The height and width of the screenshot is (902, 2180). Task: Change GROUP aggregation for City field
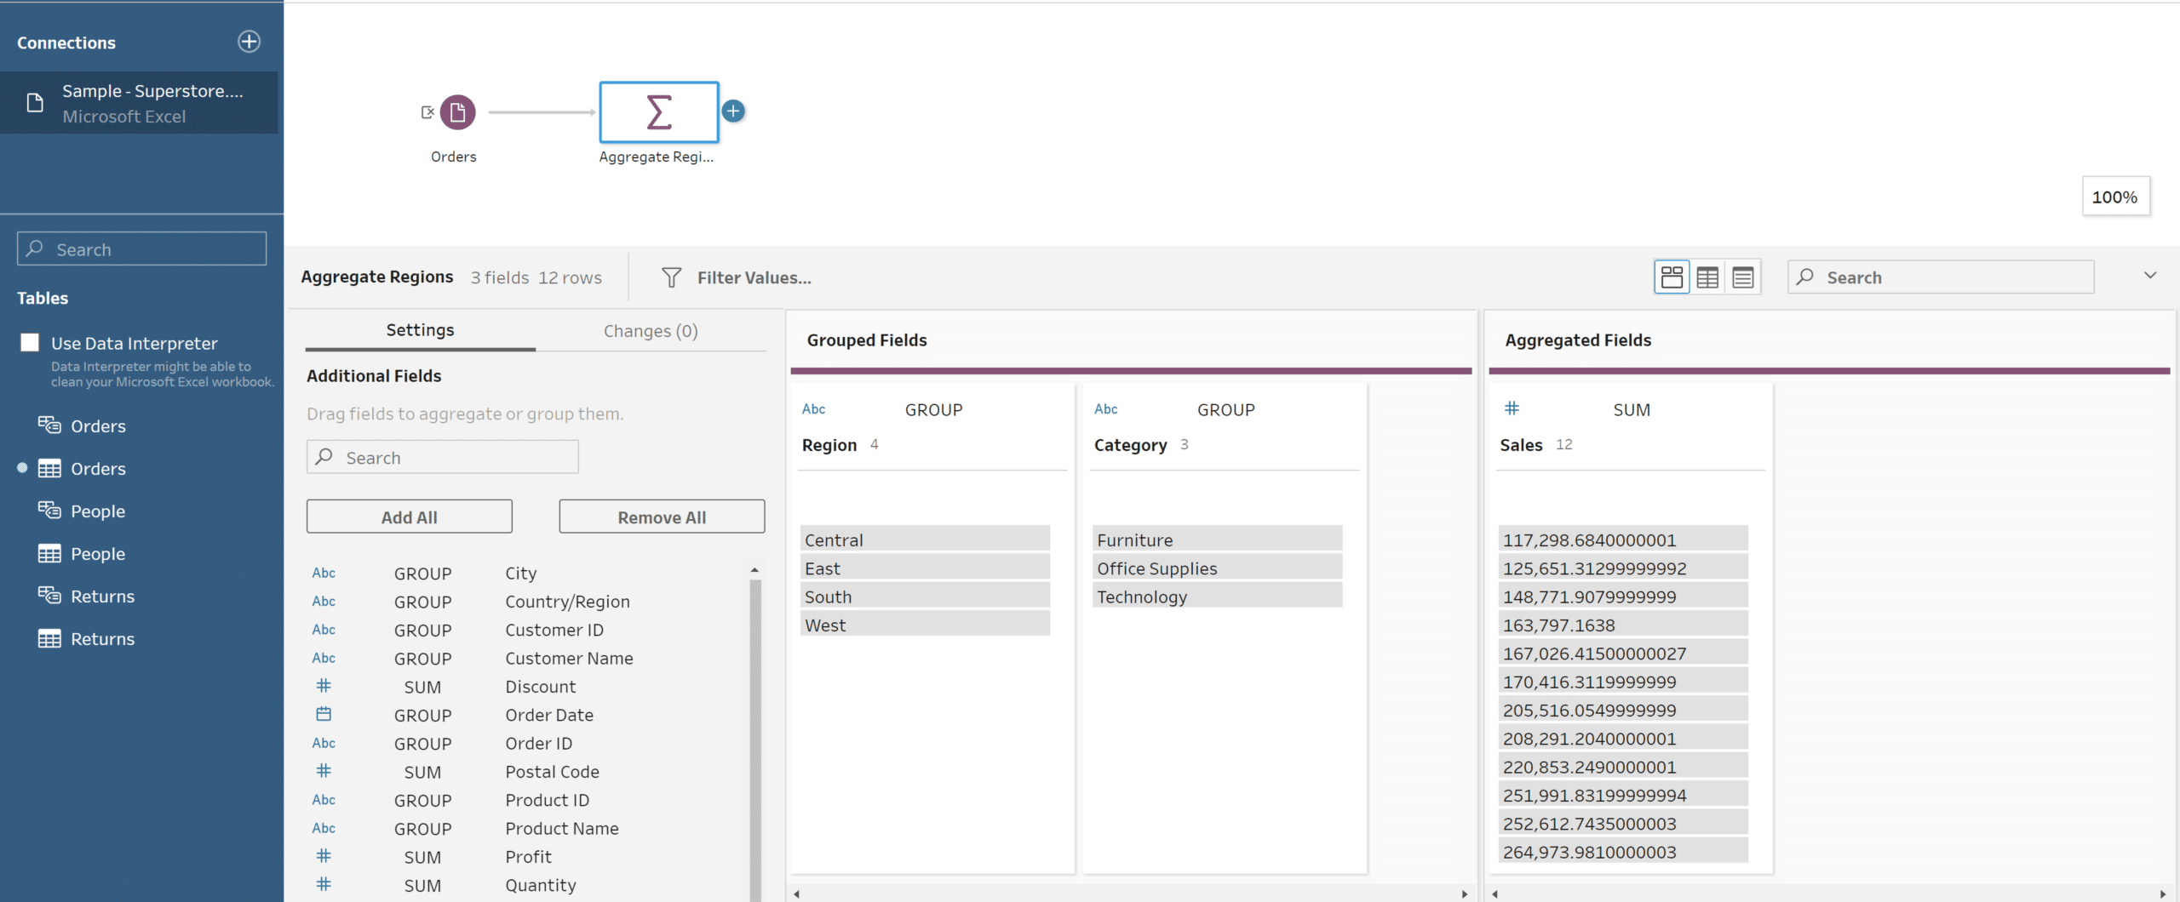[423, 574]
